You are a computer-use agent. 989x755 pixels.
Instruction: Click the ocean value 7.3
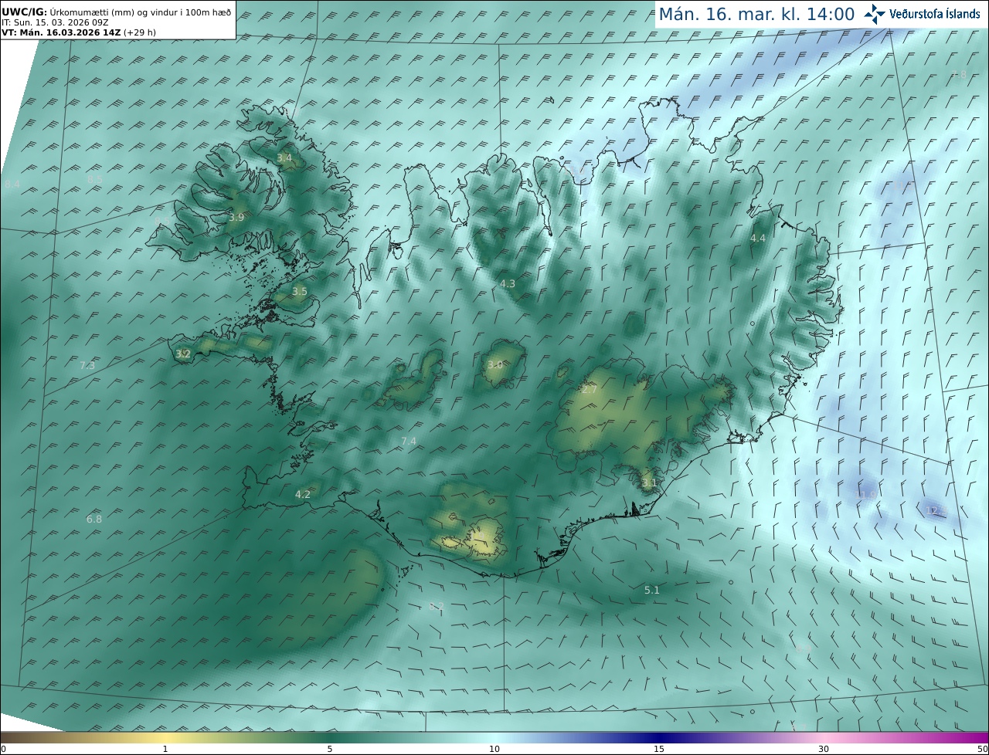[87, 365]
